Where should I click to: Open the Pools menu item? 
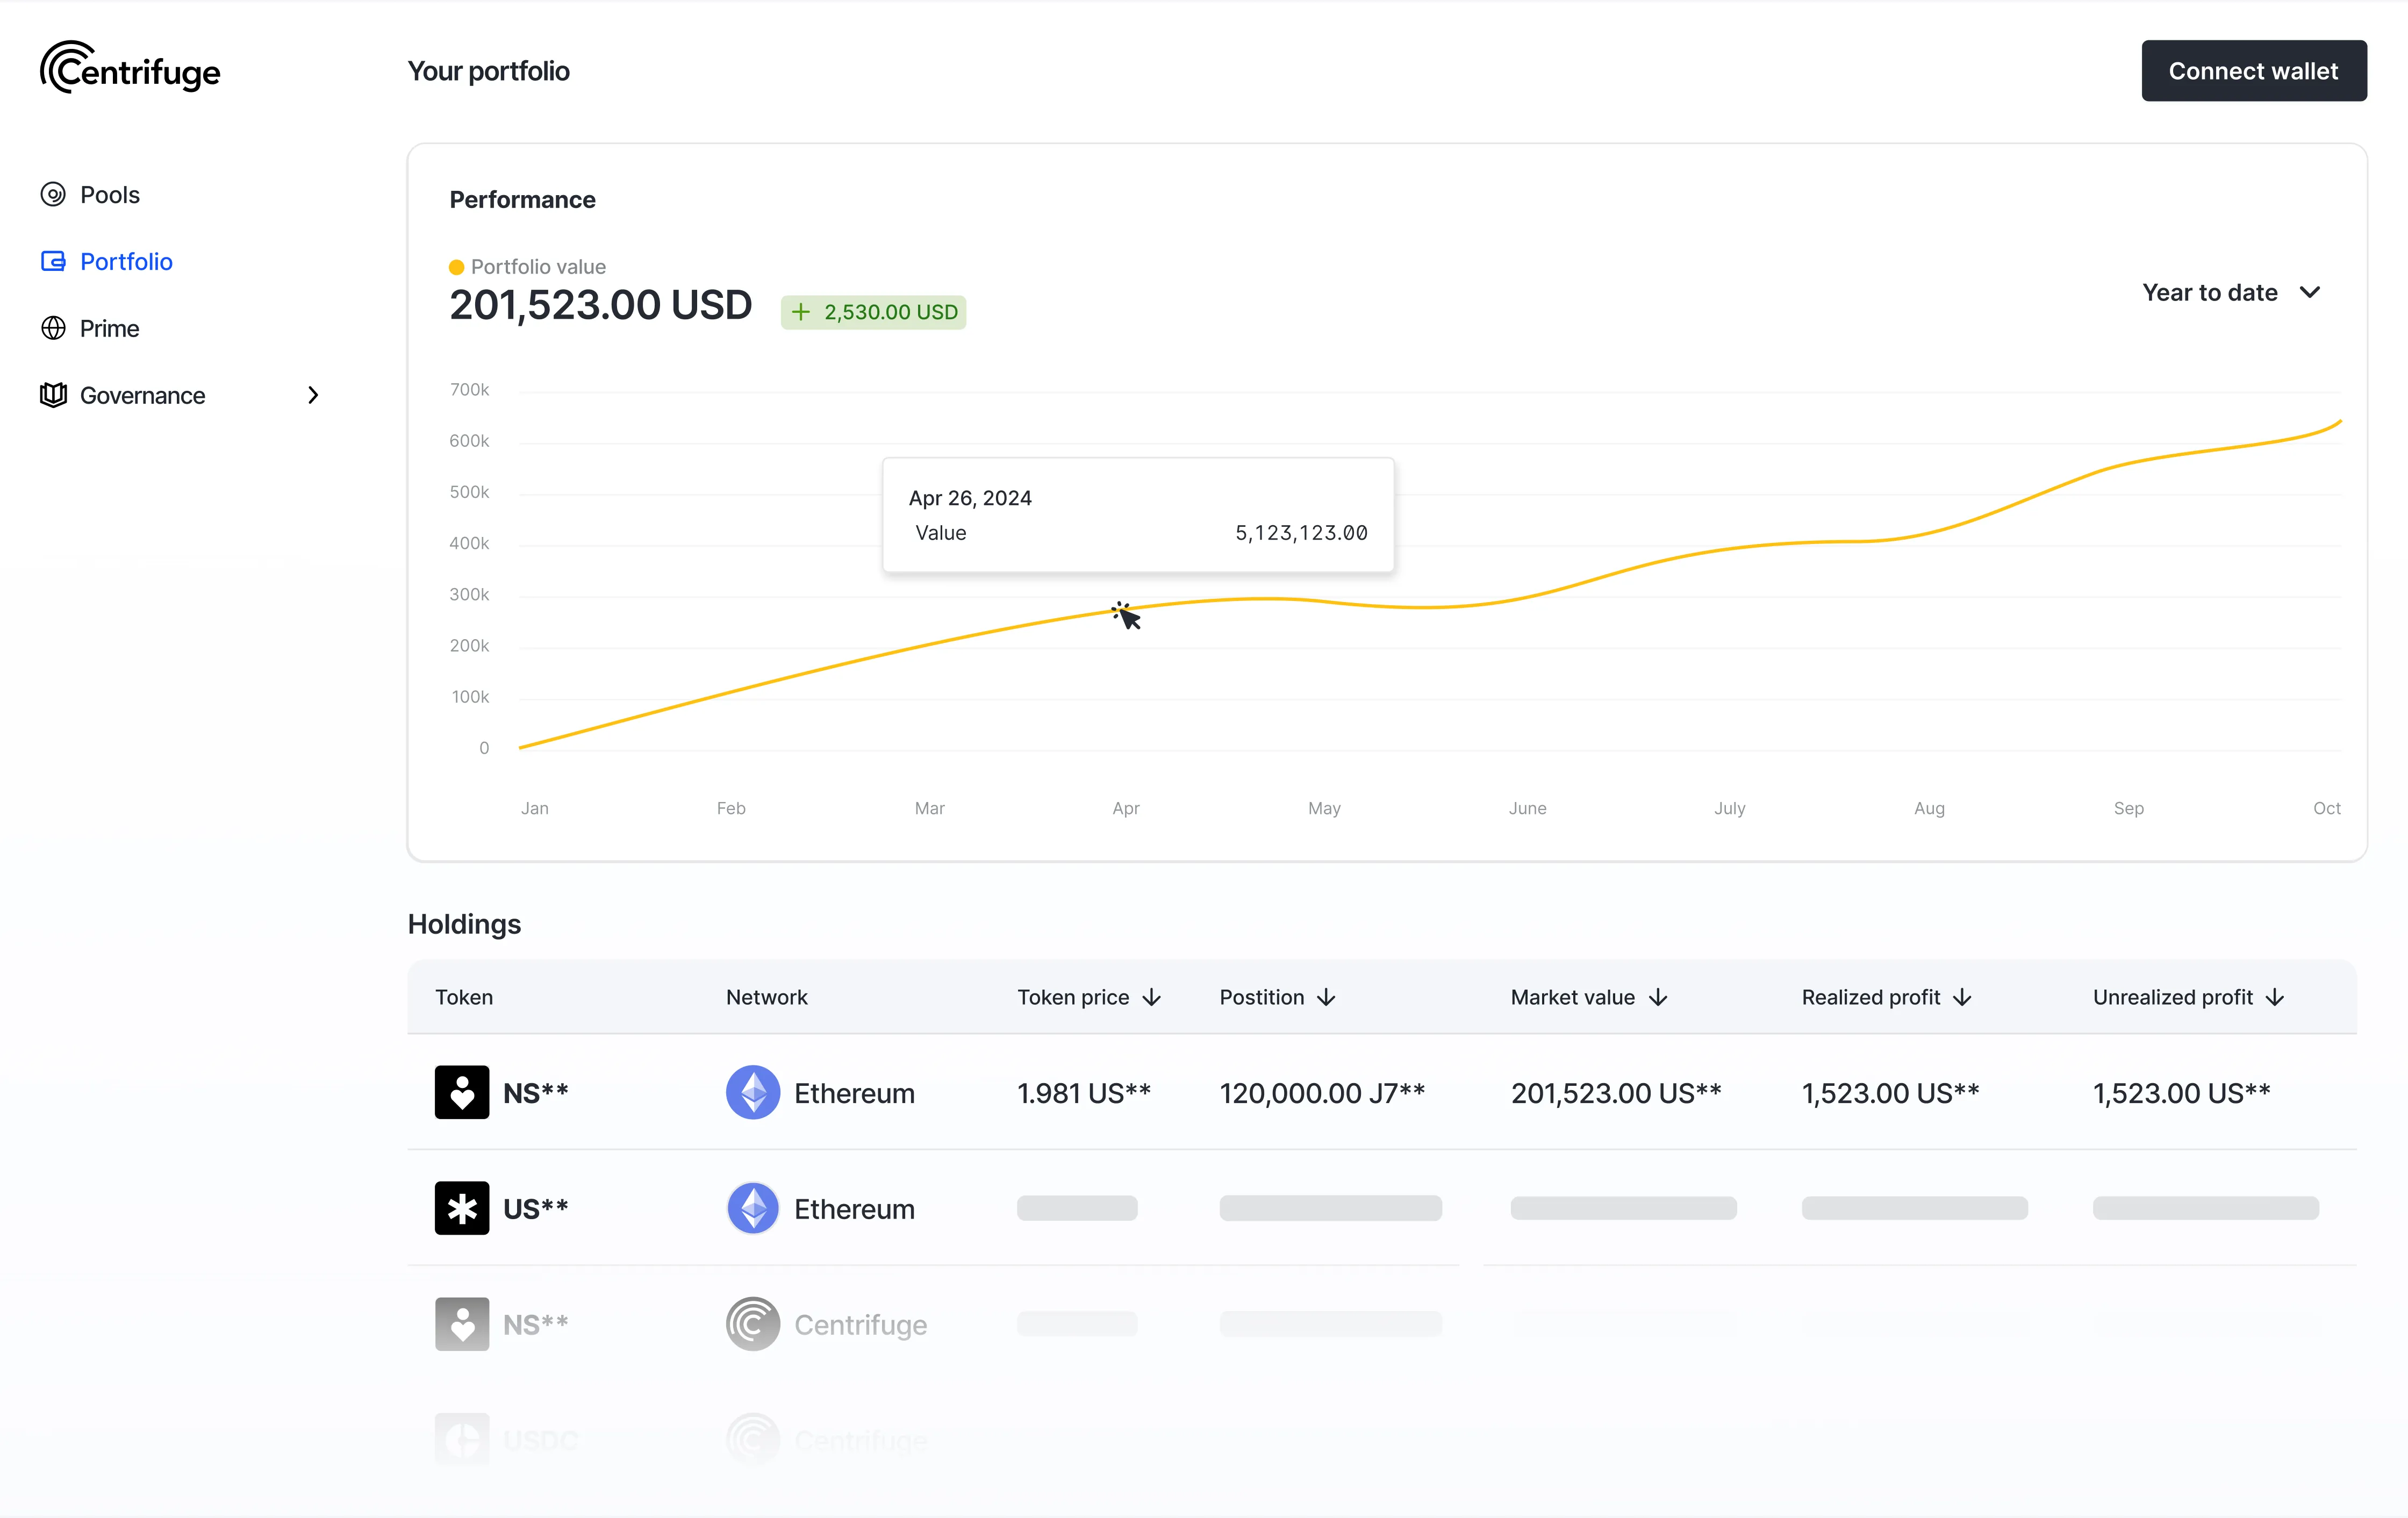(110, 194)
